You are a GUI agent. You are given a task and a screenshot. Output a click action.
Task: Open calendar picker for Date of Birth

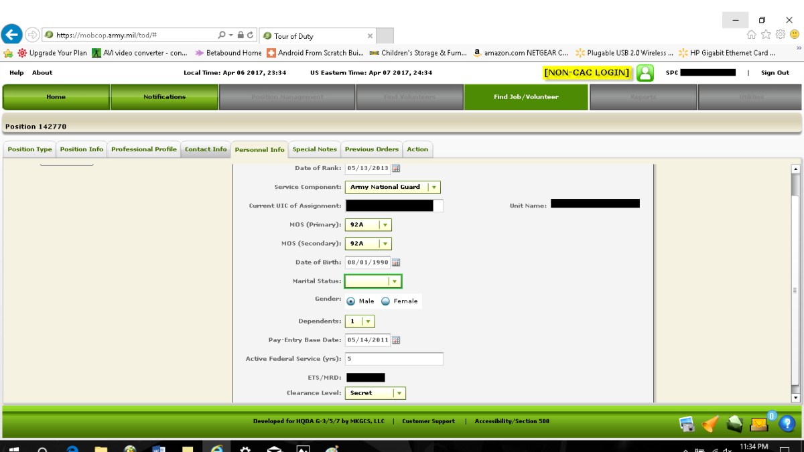[396, 262]
